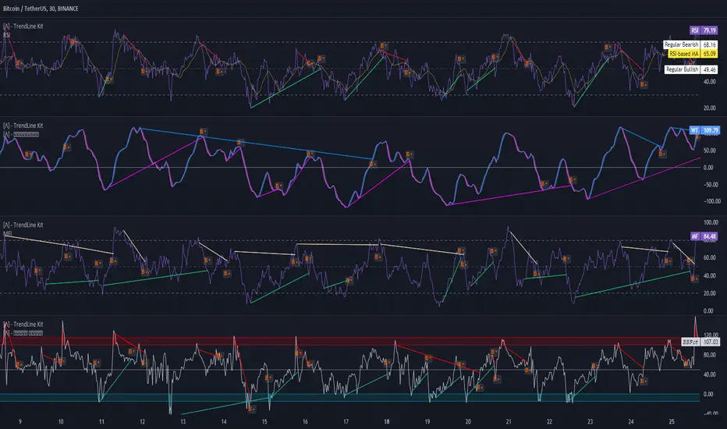The width and height of the screenshot is (727, 429).
Task: Click the RSI indicator name text
Action: (x=6, y=35)
